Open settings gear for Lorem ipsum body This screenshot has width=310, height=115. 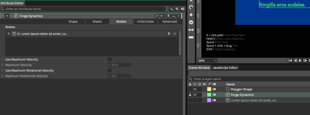(169, 34)
